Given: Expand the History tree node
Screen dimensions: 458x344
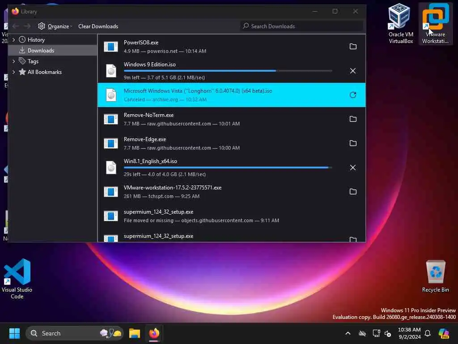Looking at the screenshot, I should [x=13, y=40].
